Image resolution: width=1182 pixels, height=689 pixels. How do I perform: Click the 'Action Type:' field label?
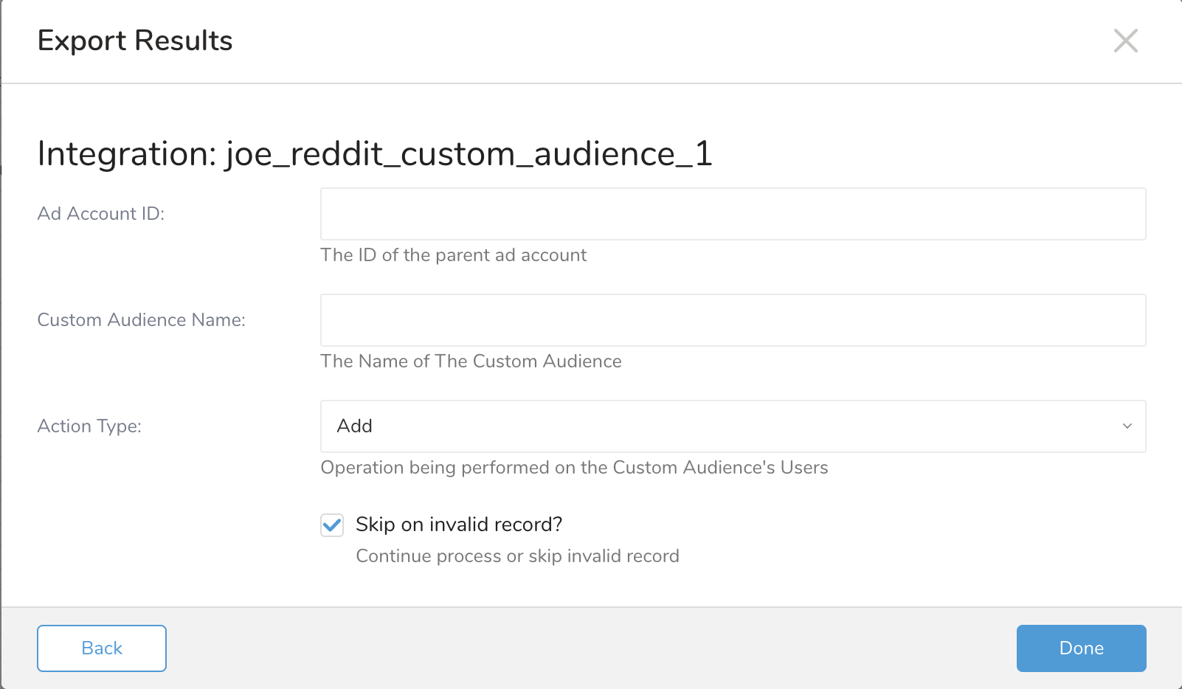pyautogui.click(x=89, y=426)
